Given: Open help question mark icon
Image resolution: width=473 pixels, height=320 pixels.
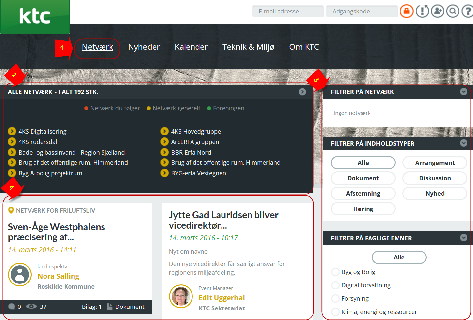Looking at the screenshot, I should [467, 11].
